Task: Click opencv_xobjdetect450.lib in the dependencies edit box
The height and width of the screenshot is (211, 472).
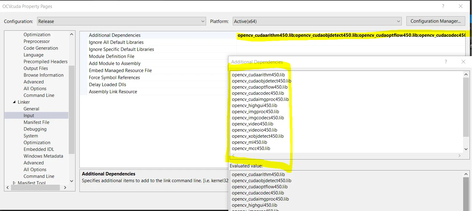Action: click(x=258, y=136)
